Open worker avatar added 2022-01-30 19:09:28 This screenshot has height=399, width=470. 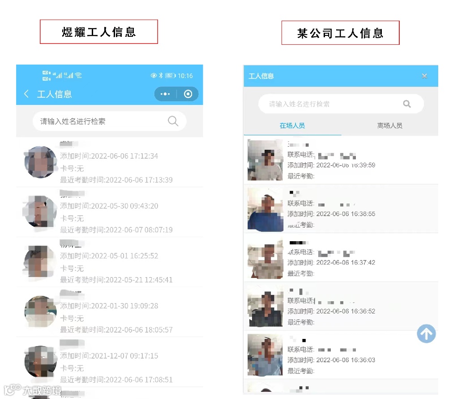[40, 312]
